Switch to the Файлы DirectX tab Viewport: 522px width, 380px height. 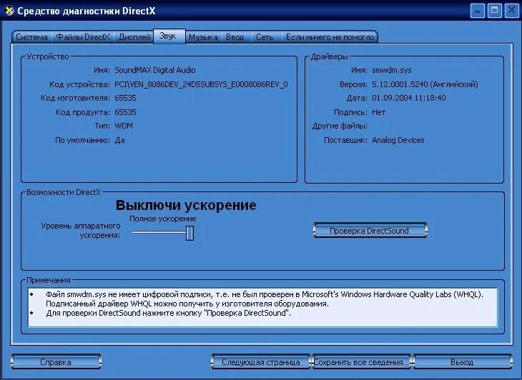(82, 37)
